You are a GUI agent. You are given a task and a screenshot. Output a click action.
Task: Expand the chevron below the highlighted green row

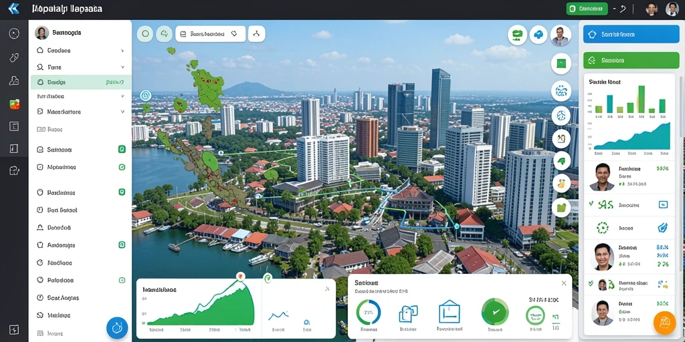122,96
